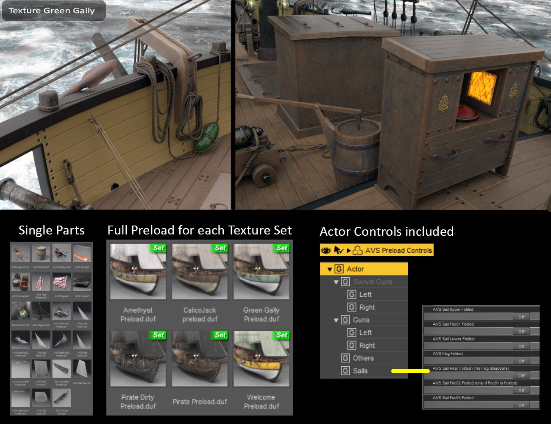Viewport: 551px width, 424px height.
Task: Open the Amethyst Preload.duf set thumbnail
Action: [x=138, y=271]
